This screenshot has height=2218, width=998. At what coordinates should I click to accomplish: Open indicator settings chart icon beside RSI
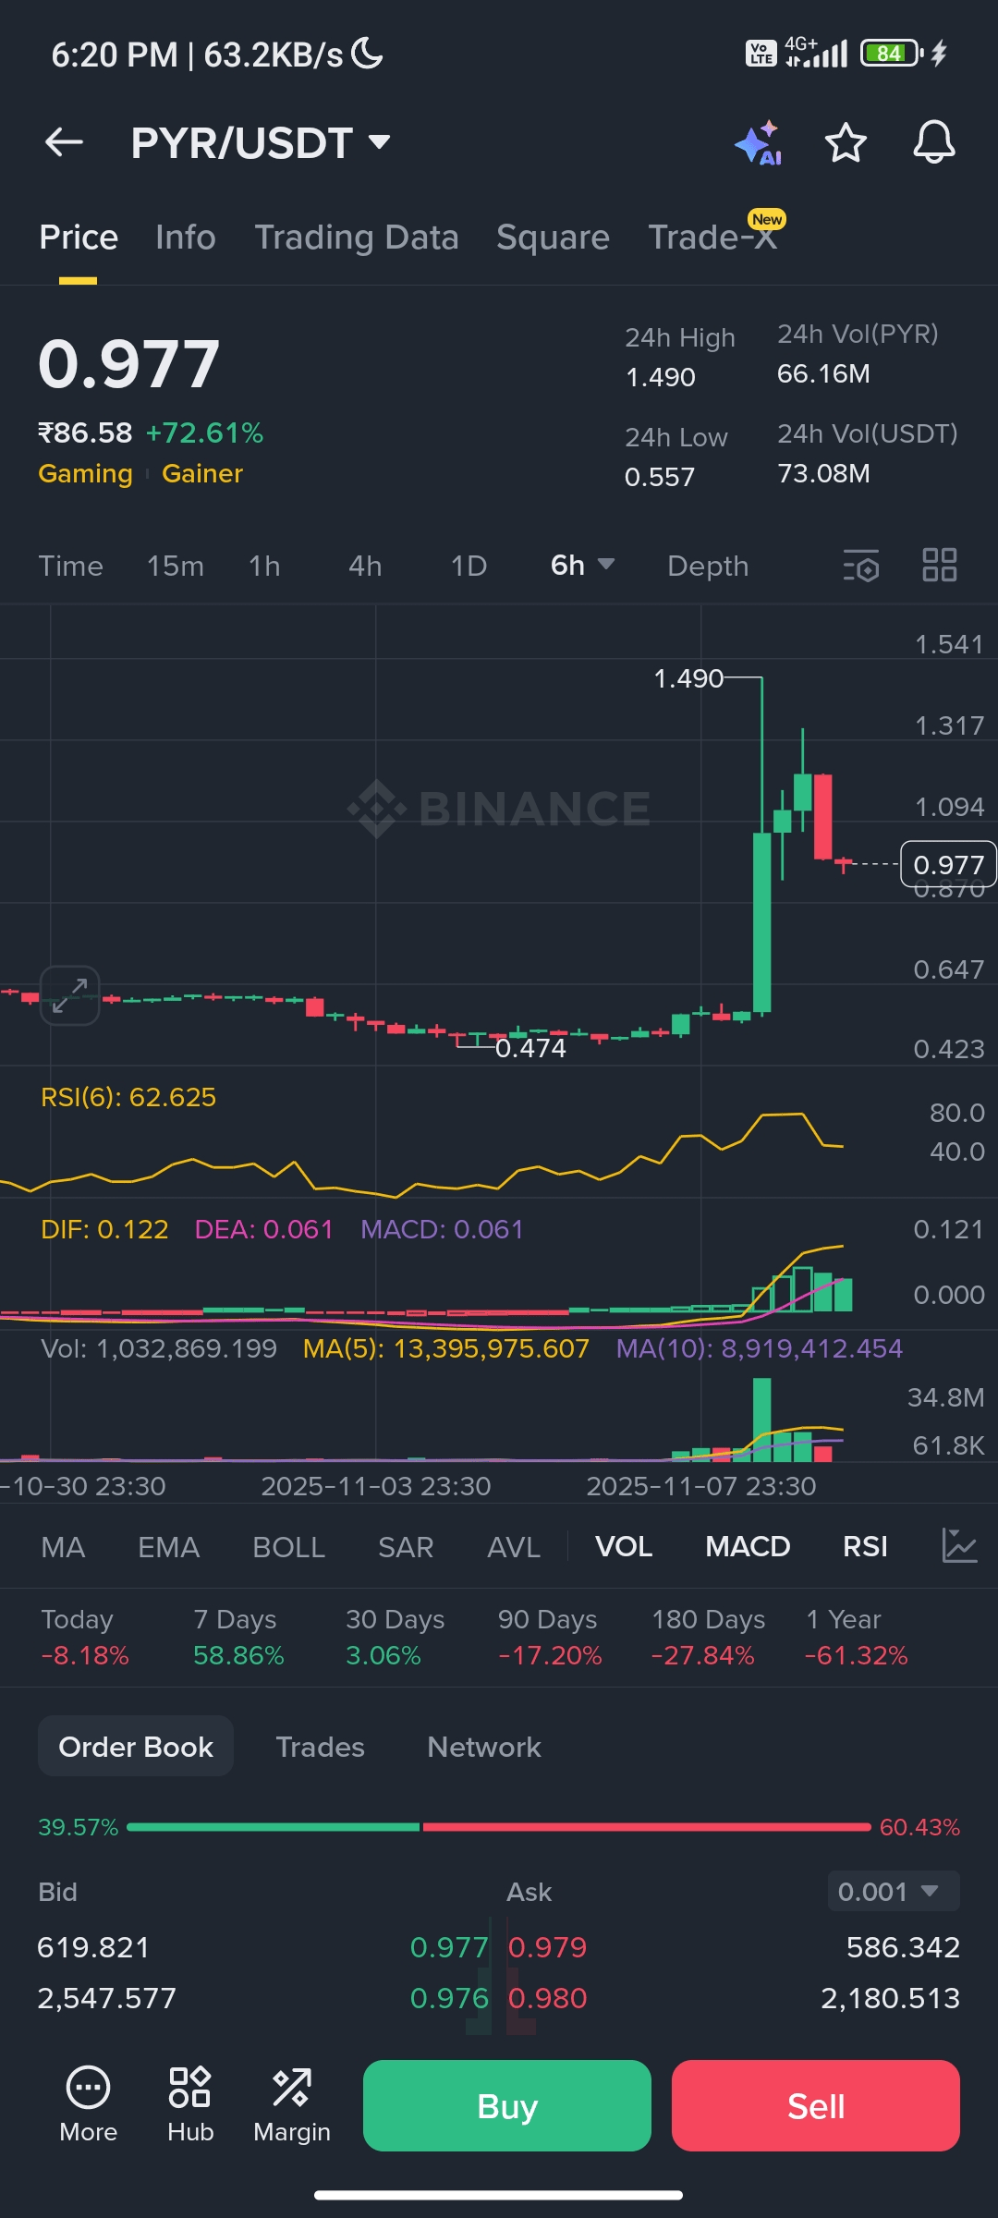point(959,1546)
